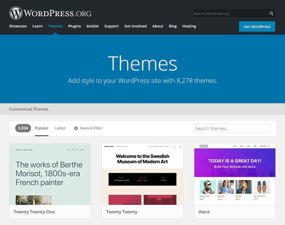
Task: Select the Themes navigation item
Action: [55, 26]
